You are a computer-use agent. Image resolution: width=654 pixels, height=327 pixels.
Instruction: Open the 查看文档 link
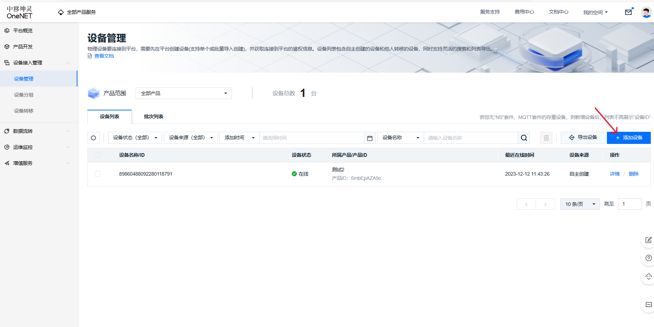(104, 56)
